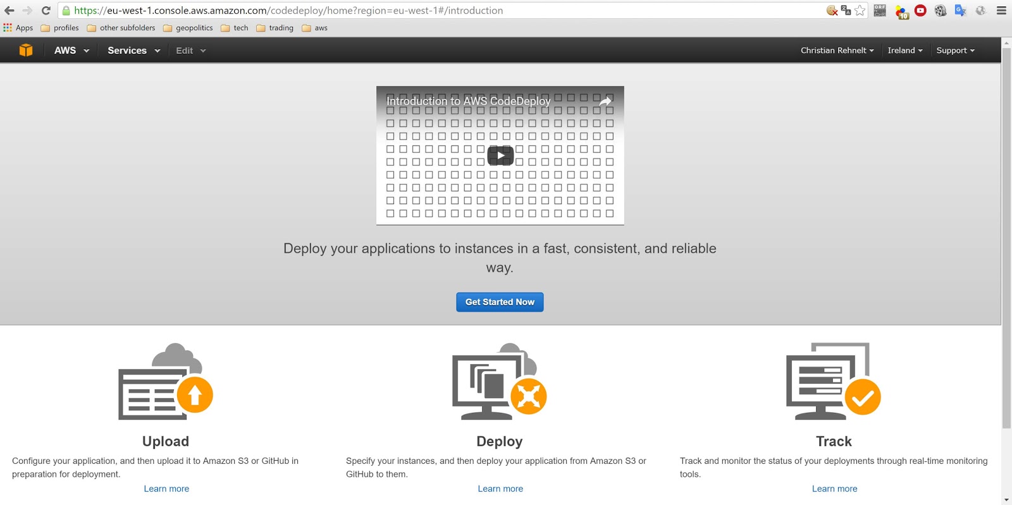Play the Introduction to AWS CodeDeploy video
Viewport: 1012px width, 505px height.
click(500, 155)
